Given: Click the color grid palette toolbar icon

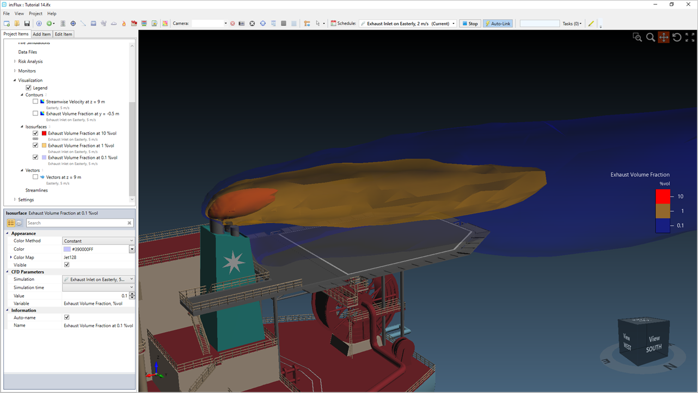Looking at the screenshot, I should coord(164,23).
